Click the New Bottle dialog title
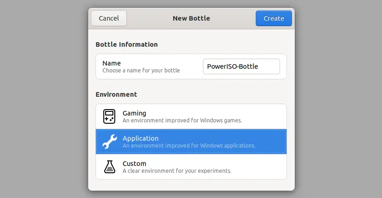 coord(191,18)
